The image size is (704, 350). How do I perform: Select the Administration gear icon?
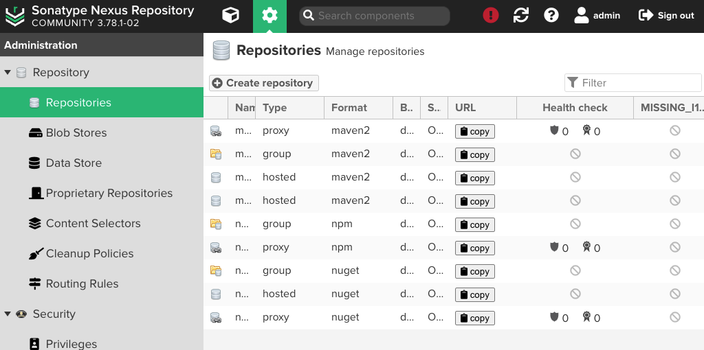(x=269, y=16)
